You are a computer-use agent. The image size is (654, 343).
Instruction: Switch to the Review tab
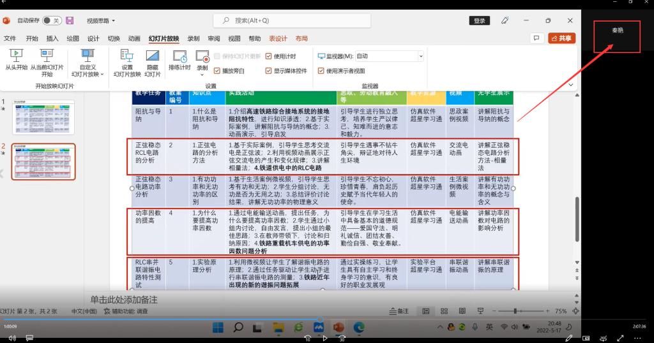pos(213,38)
